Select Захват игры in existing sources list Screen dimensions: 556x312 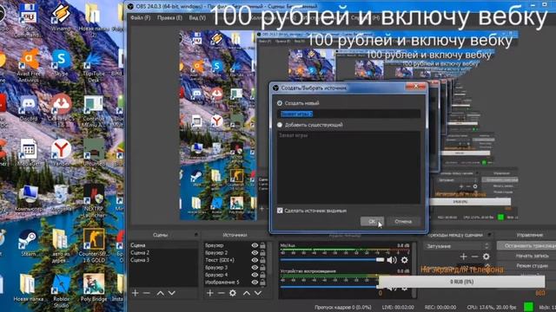point(348,135)
